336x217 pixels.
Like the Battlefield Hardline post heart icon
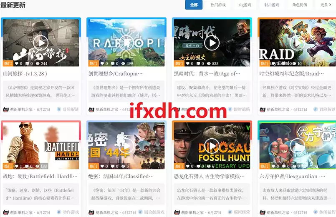[x=17, y=166]
